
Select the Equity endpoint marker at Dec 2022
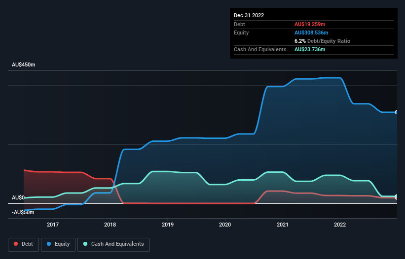click(397, 112)
